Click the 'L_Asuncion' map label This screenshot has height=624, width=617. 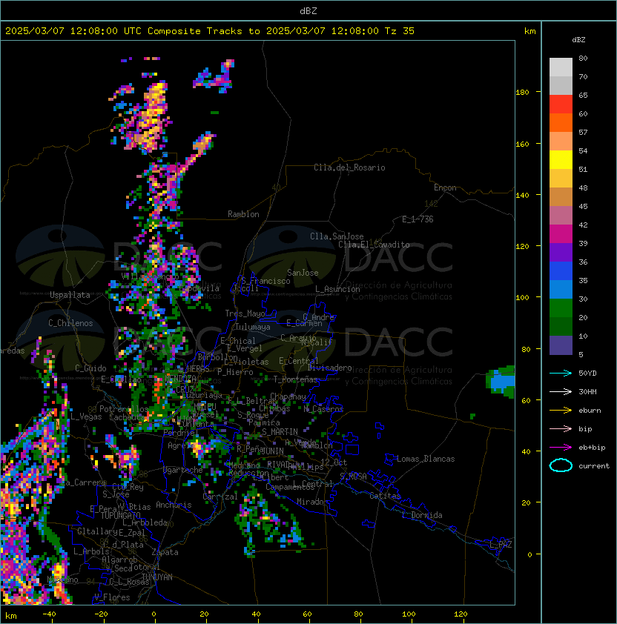[337, 289]
